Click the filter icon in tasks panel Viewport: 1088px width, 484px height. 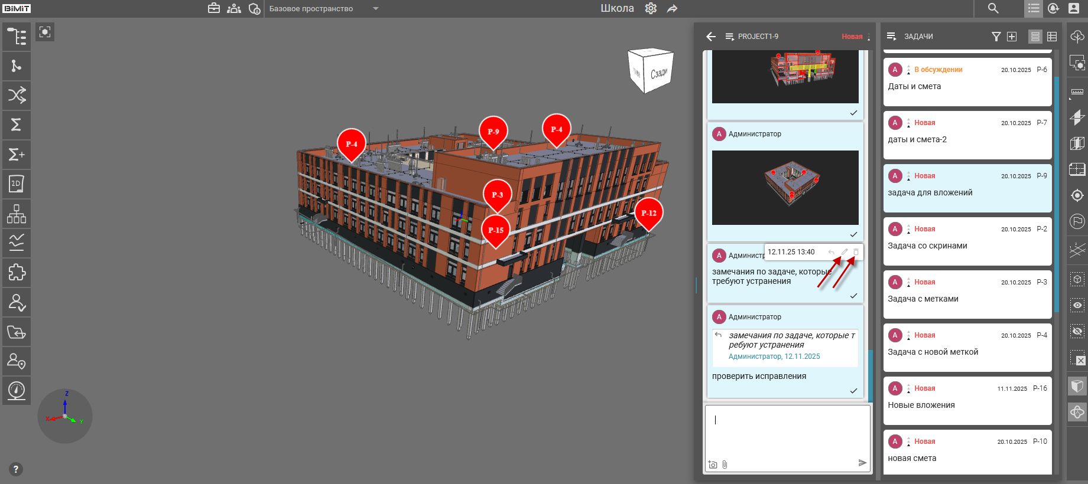click(x=996, y=37)
